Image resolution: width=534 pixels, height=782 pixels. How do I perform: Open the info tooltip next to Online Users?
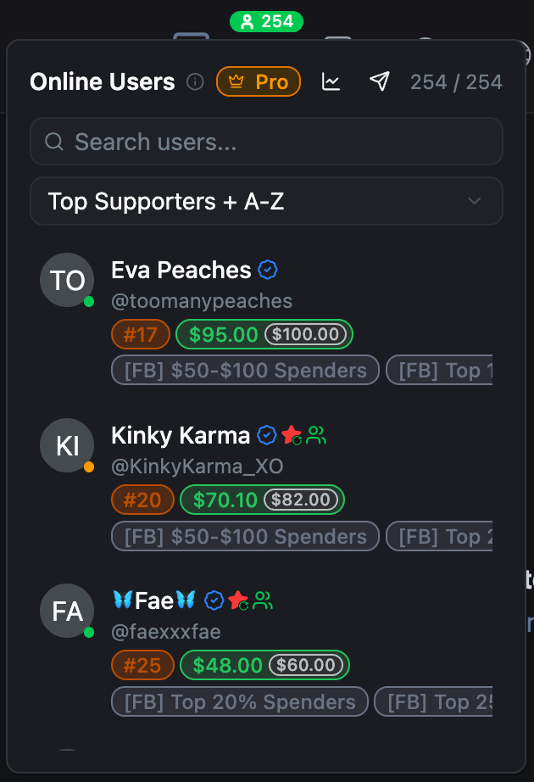pyautogui.click(x=194, y=81)
